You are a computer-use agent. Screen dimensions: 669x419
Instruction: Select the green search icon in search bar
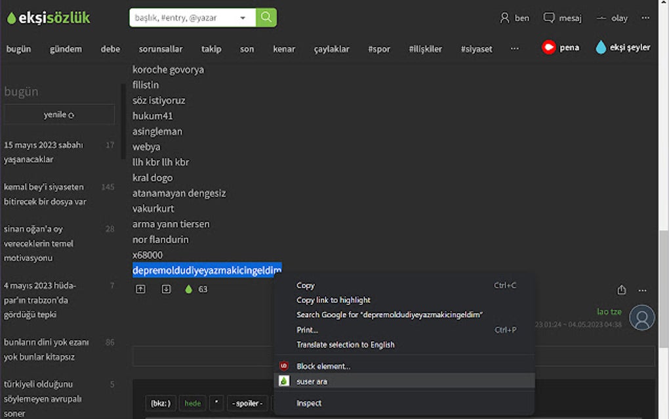[266, 17]
